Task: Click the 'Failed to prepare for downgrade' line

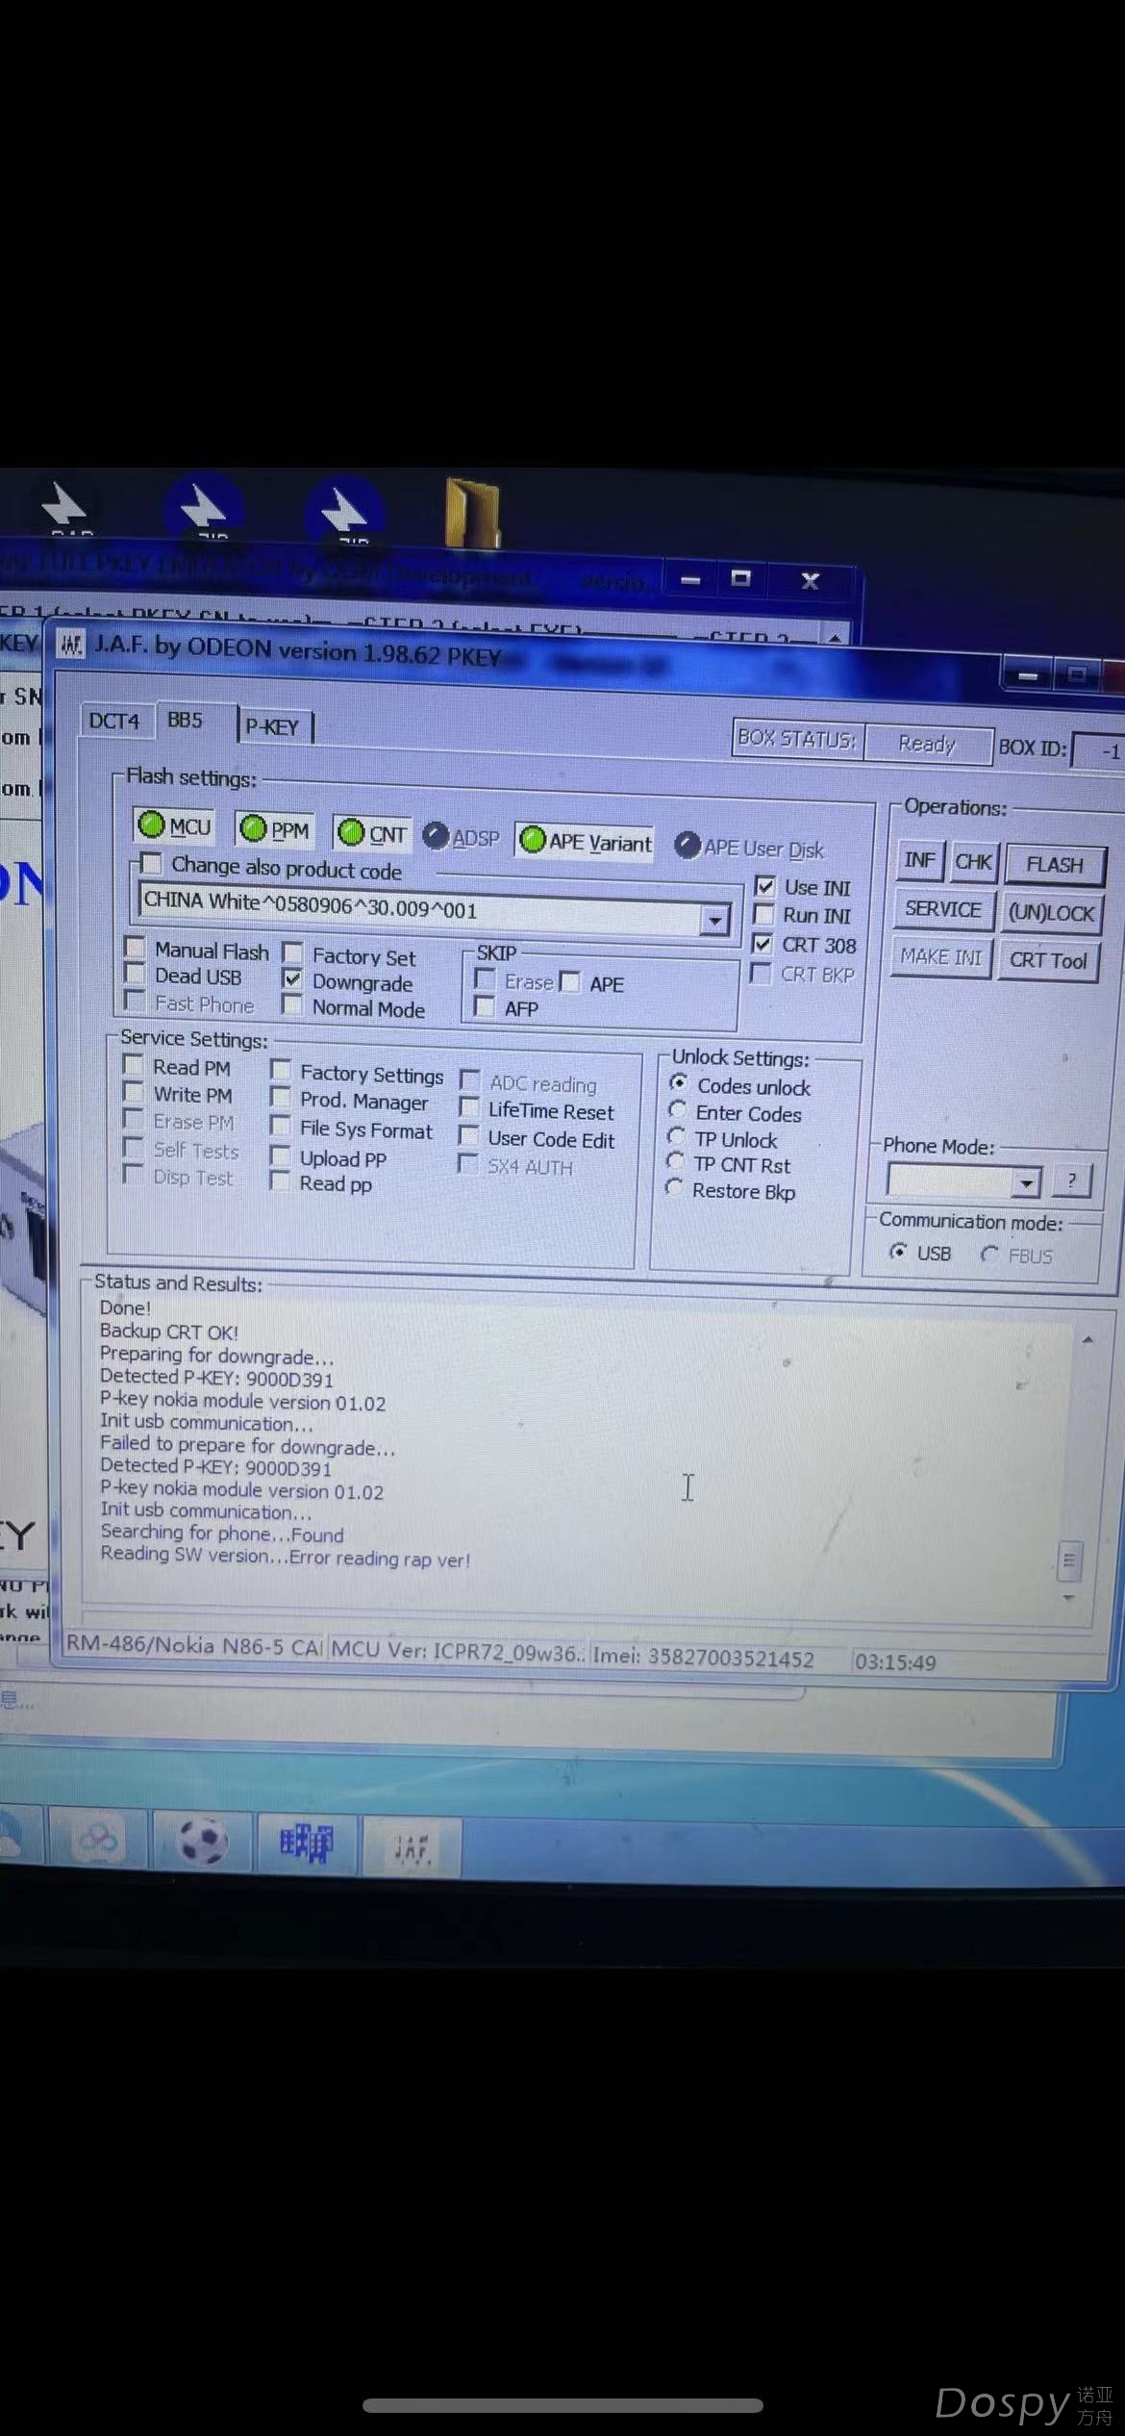Action: click(x=247, y=1446)
